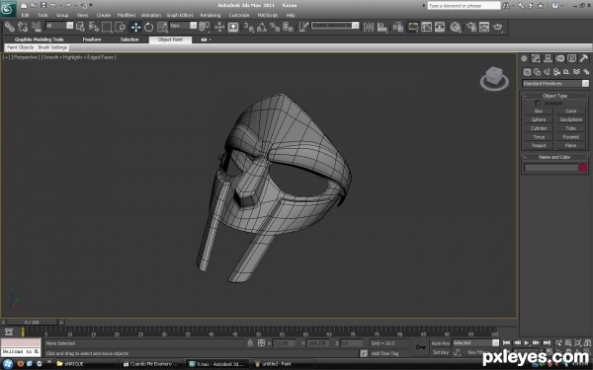This screenshot has width=593, height=370.
Task: Expand the quick access toolbar customize arrow
Action: 91,5
